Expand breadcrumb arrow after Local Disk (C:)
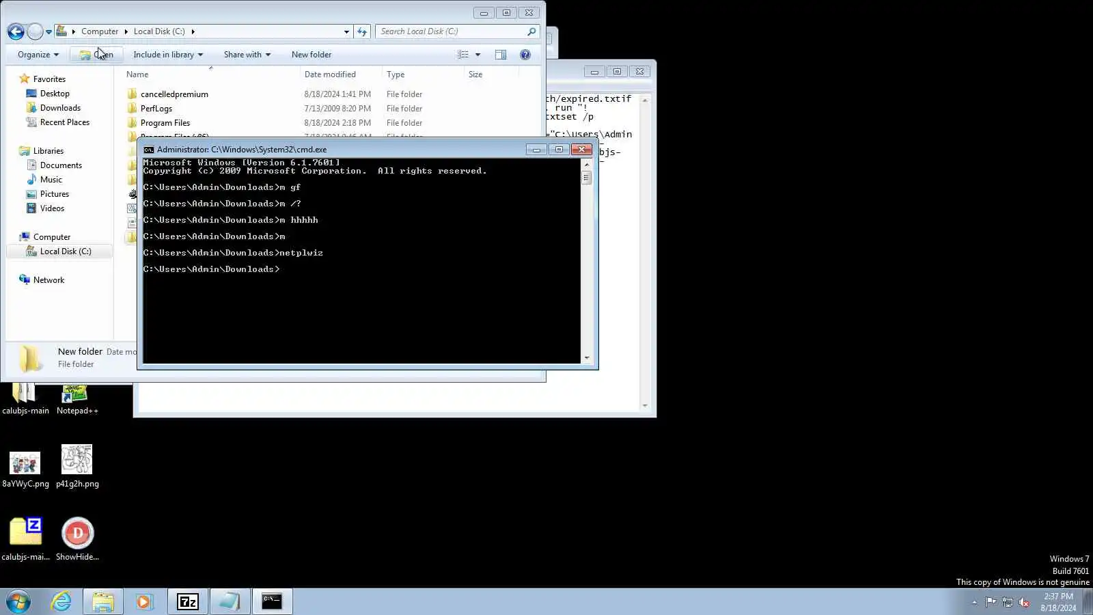Viewport: 1093px width, 615px height. [193, 31]
